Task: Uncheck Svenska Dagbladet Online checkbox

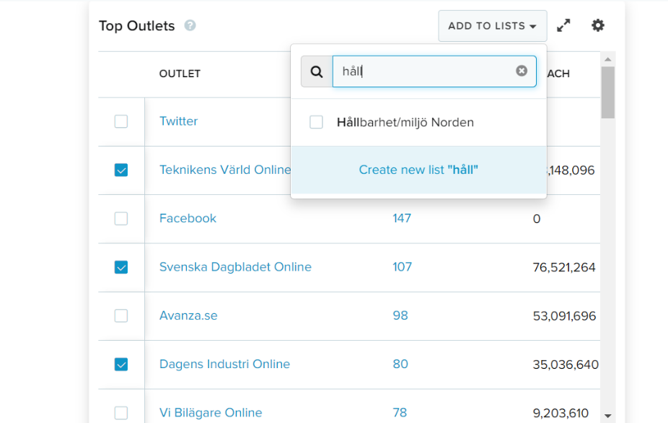Action: (121, 267)
